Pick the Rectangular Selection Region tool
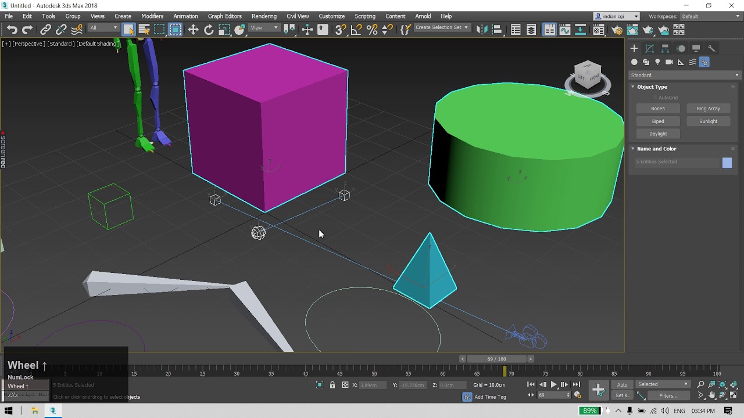Viewport: 744px width, 418px height. point(159,30)
